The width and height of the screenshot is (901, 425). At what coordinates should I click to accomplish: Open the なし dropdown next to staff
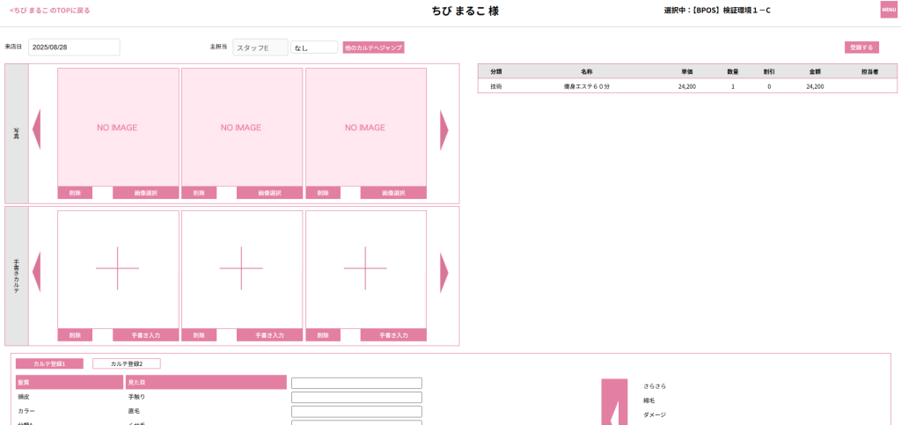tap(314, 48)
